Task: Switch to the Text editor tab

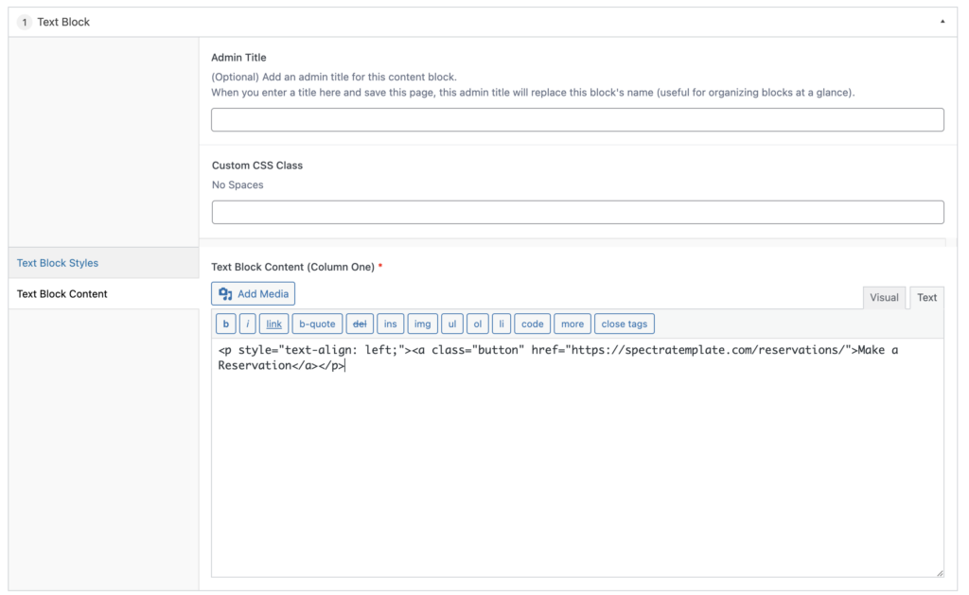Action: pos(926,298)
